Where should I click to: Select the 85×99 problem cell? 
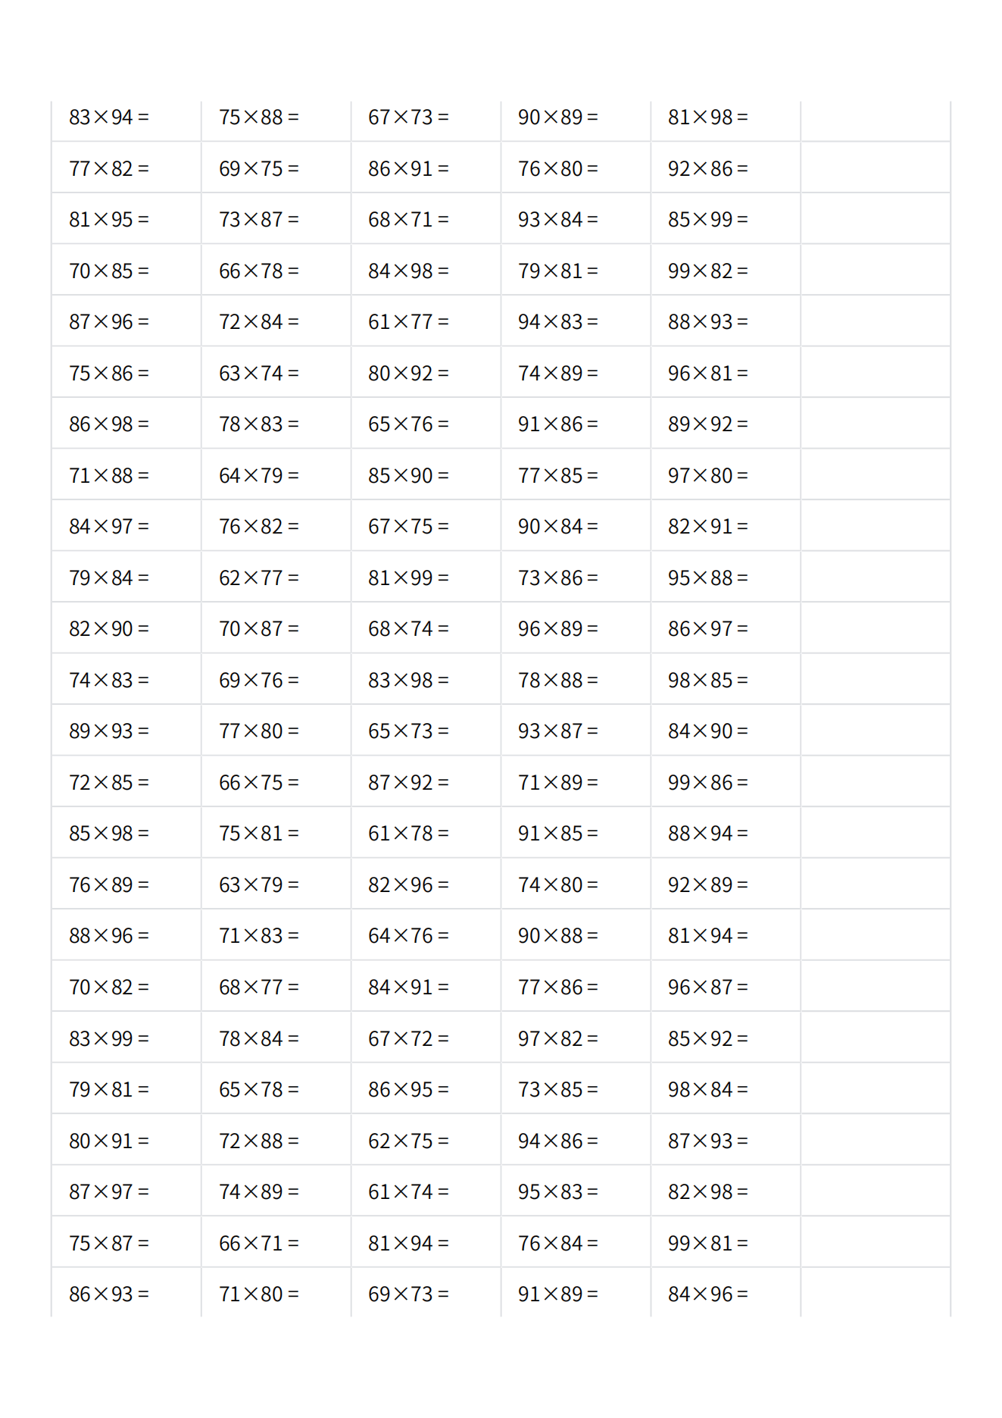(x=708, y=220)
